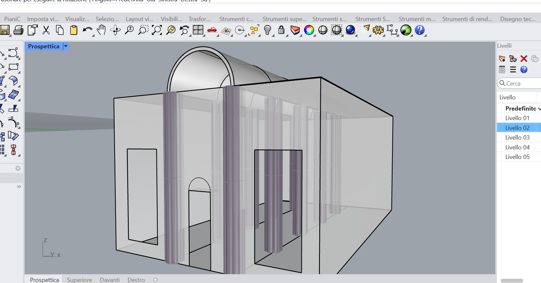Click the Save floppy disk icon
The image size is (541, 283).
[5, 30]
